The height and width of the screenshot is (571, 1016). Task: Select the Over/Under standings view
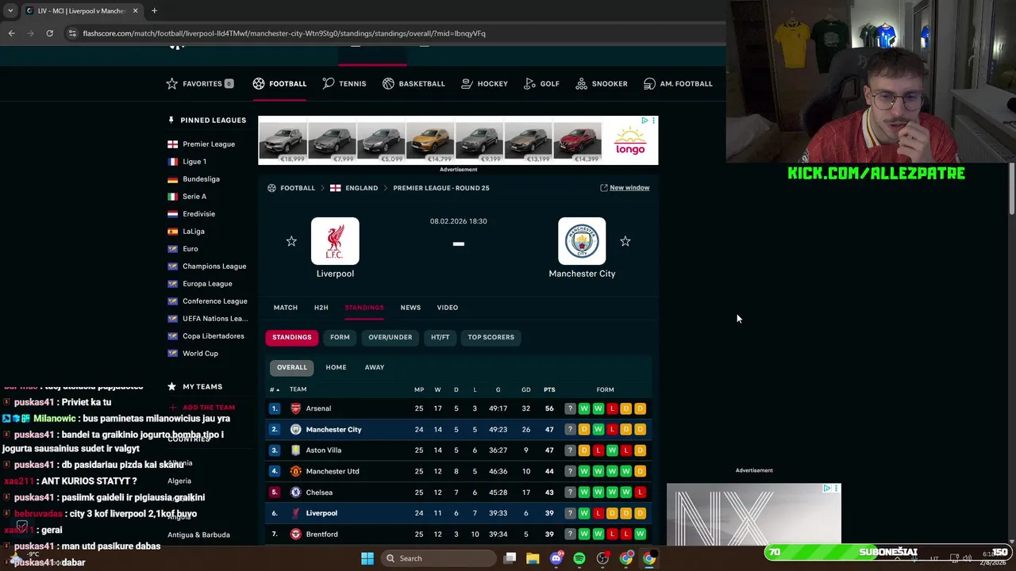390,337
